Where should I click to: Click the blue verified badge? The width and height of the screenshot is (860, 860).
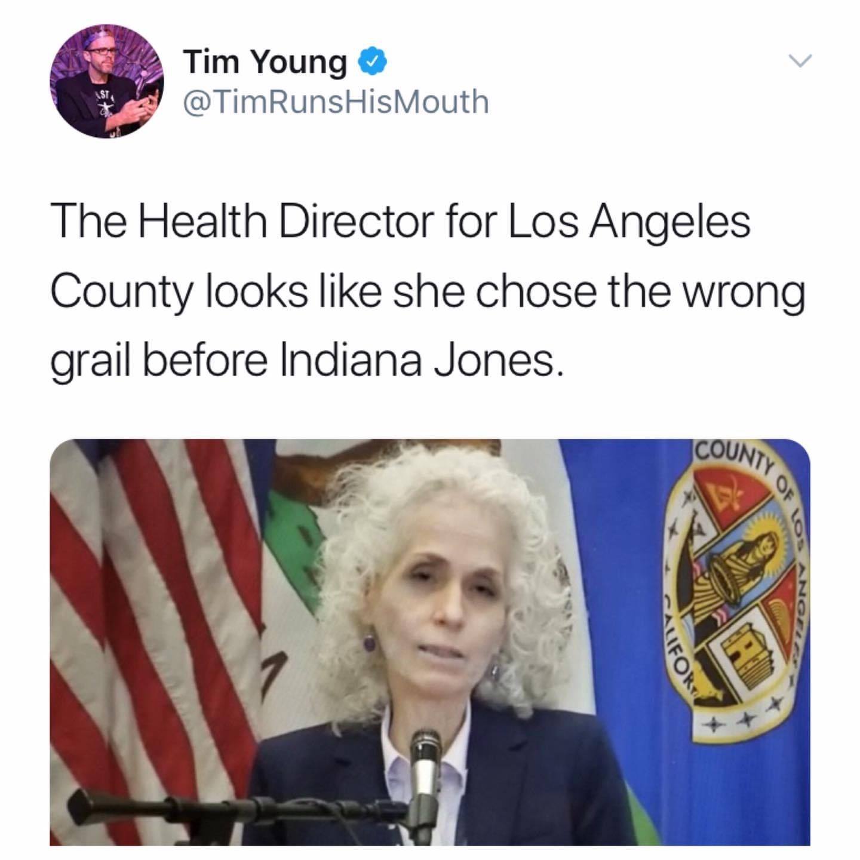pos(373,62)
